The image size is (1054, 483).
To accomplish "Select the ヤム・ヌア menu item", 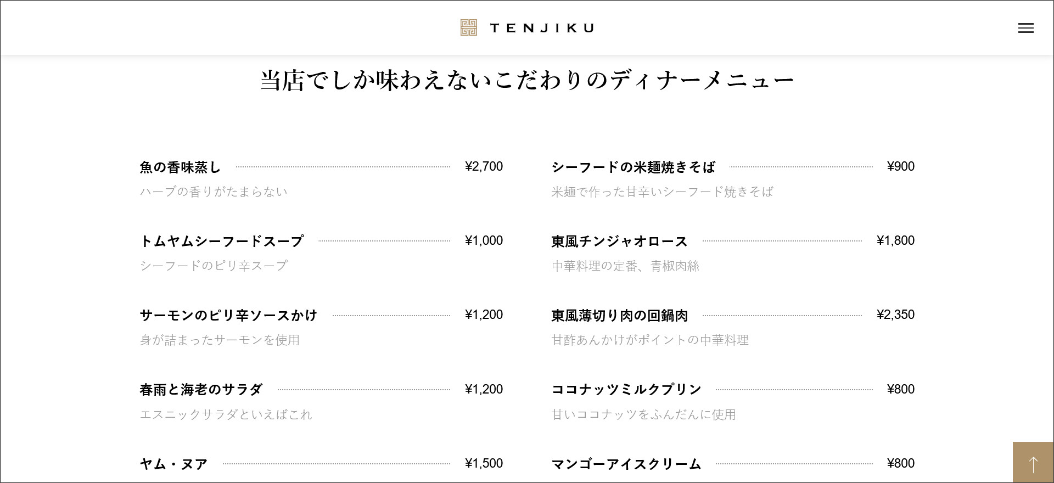I will tap(173, 464).
